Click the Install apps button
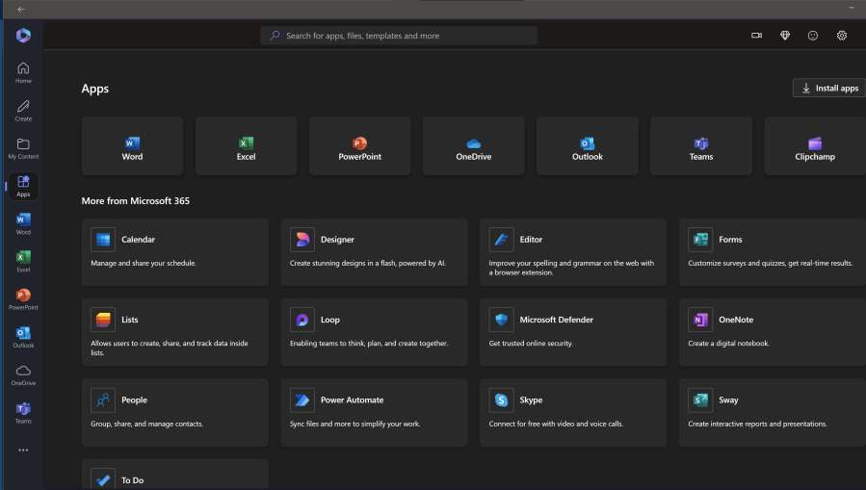The image size is (866, 490). 828,89
